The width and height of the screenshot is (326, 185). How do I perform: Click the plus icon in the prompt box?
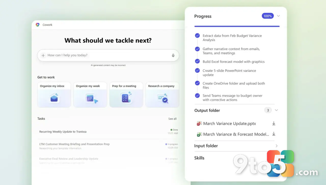click(x=43, y=55)
